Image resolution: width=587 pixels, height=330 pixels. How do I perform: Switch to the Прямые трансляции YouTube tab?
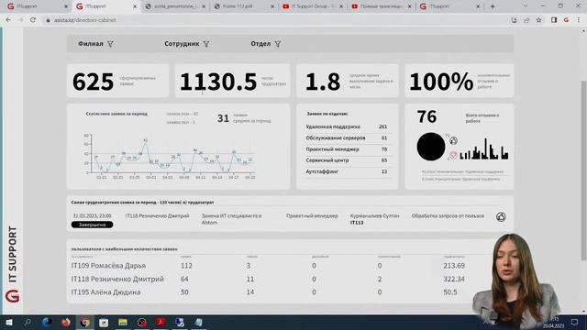coord(382,6)
